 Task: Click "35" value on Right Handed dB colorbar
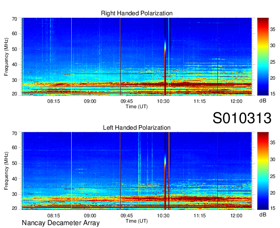tap(273, 29)
